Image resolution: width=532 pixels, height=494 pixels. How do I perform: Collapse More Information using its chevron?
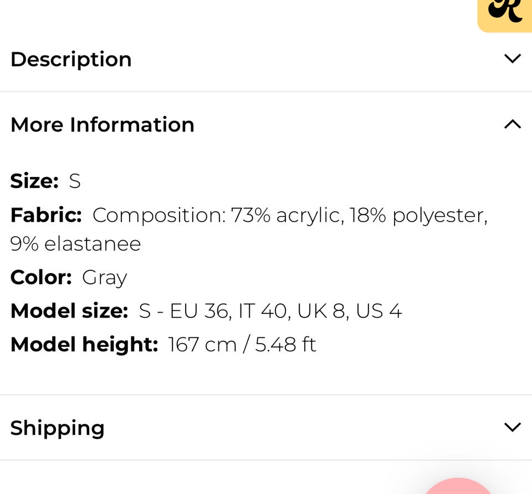[513, 124]
